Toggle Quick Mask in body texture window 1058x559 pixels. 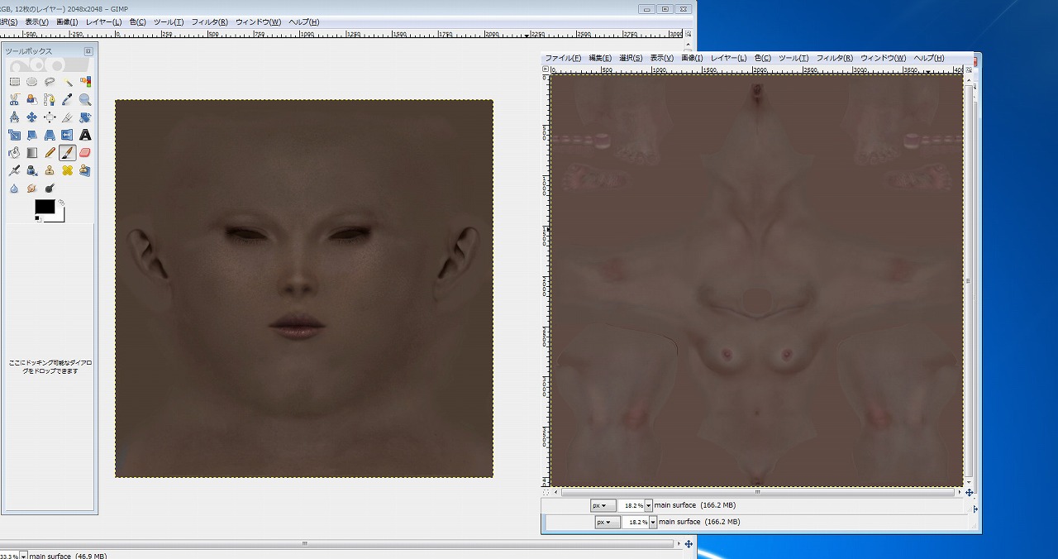[546, 491]
